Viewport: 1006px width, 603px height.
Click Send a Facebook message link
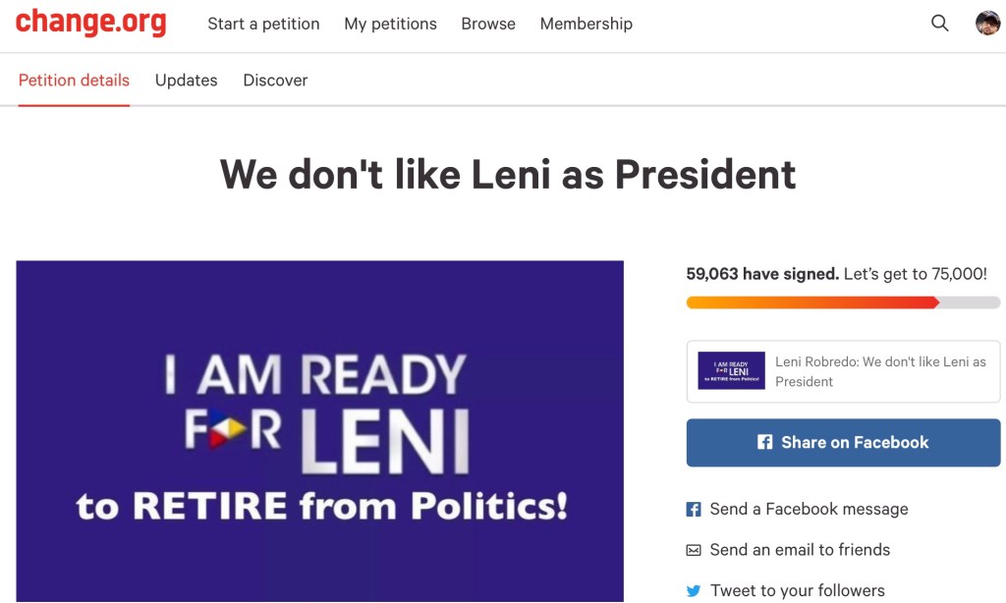pyautogui.click(x=809, y=510)
